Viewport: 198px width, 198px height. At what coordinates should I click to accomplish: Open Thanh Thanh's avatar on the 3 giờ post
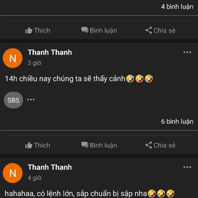tap(13, 58)
